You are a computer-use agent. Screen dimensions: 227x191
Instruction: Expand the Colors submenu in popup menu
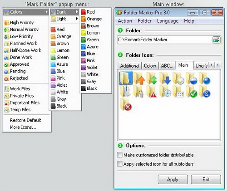pos(26,12)
